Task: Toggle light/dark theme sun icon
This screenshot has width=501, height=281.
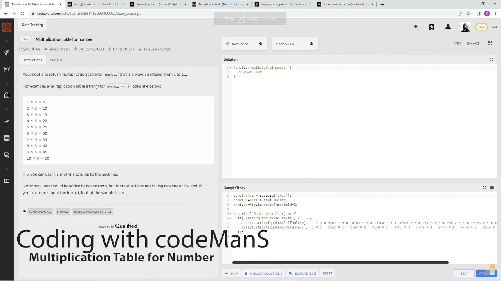Action: tap(416, 27)
